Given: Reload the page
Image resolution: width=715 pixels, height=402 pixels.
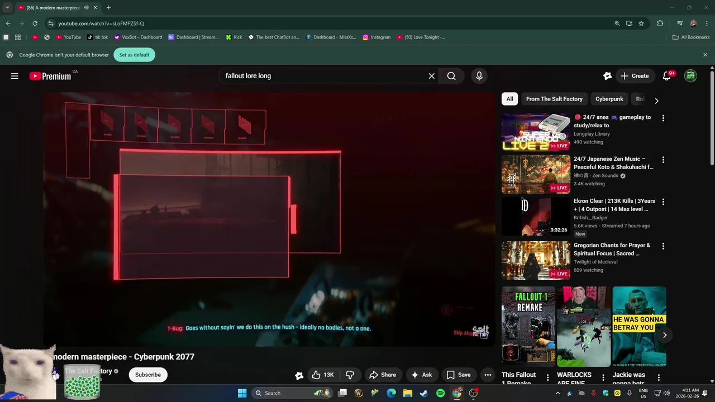Looking at the screenshot, I should 35,23.
